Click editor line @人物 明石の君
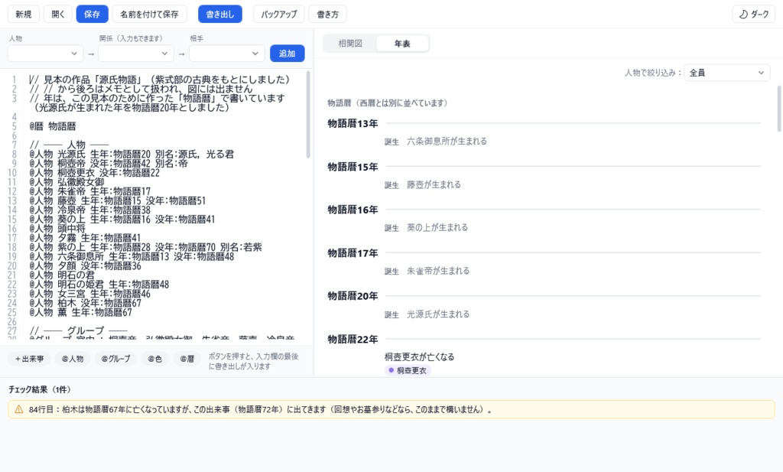The width and height of the screenshot is (783, 472). [62, 275]
